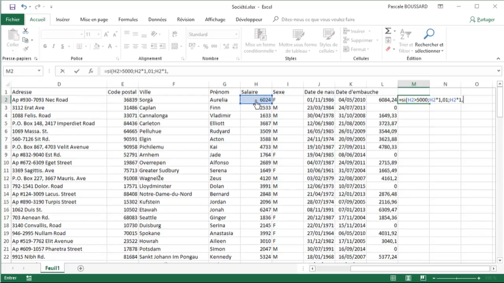Confirm the formula with the checkmark icon
Image resolution: width=504 pixels, height=283 pixels.
coord(76,71)
